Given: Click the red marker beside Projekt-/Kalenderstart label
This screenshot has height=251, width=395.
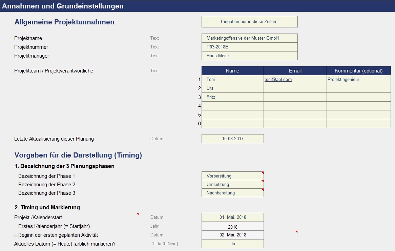Looking at the screenshot, I should click(x=137, y=214).
